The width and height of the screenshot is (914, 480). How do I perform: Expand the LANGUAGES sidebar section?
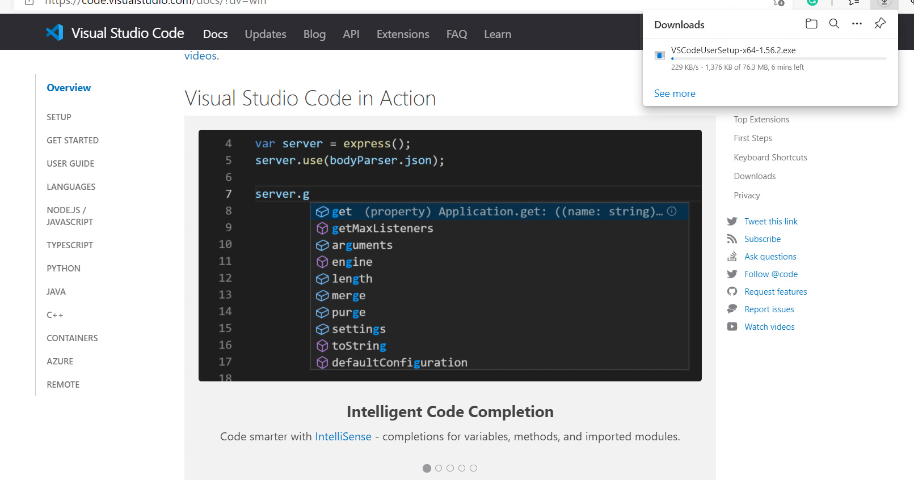(x=71, y=187)
